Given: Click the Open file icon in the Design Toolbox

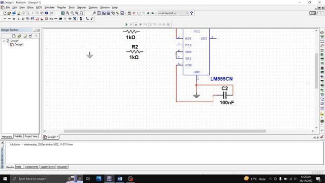Looking at the screenshot, I should coord(19,36).
